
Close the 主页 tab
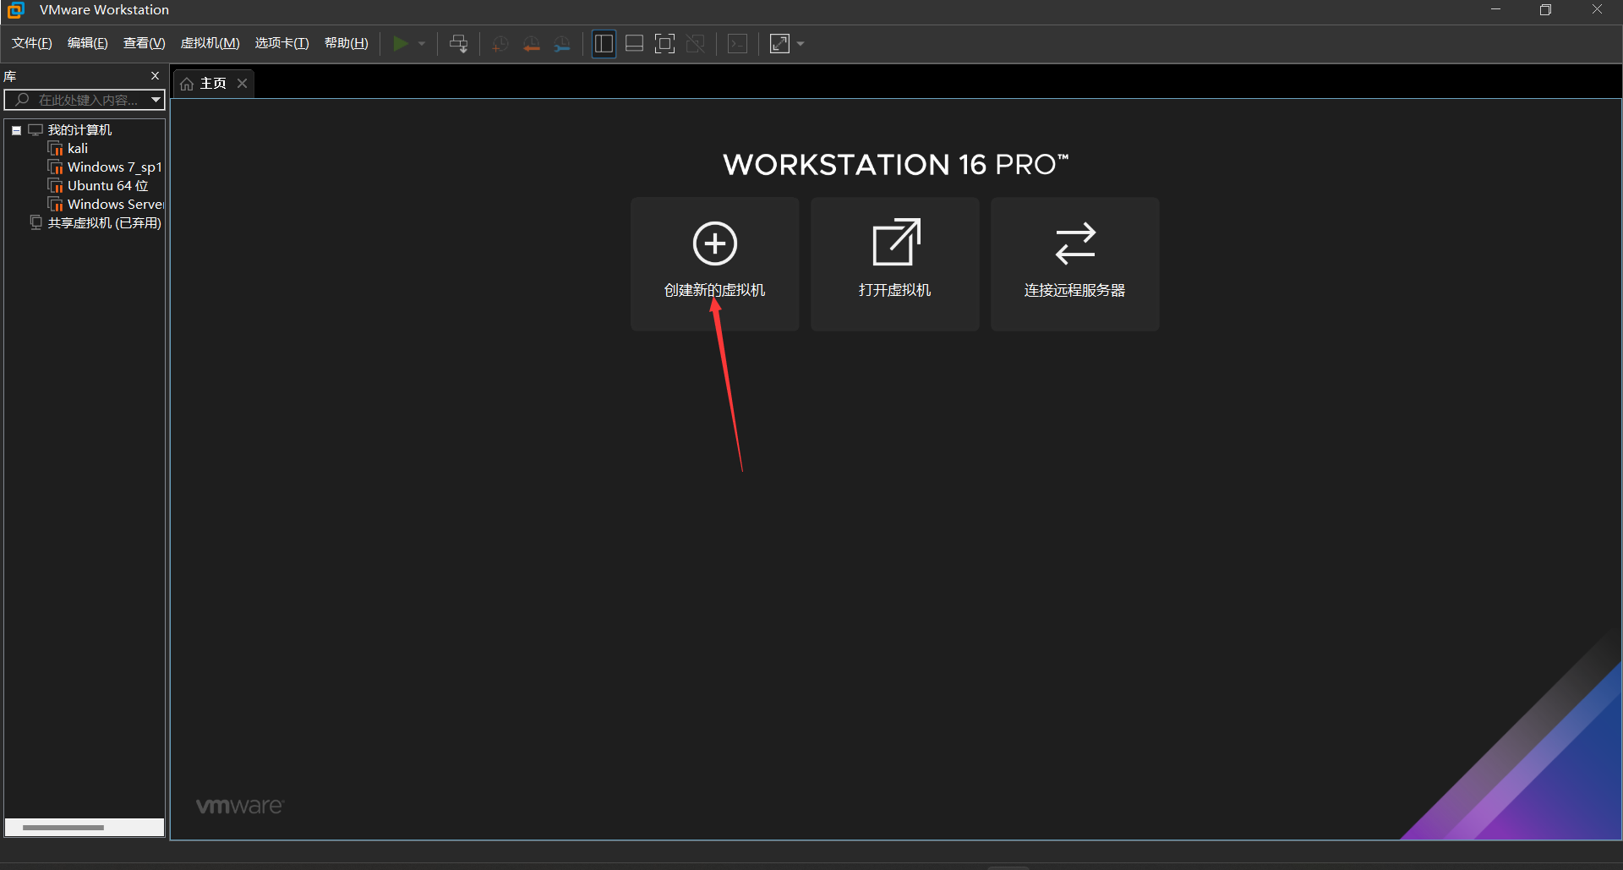tap(242, 83)
